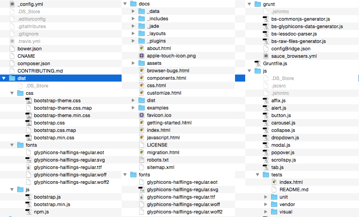Screen dimensions: 359x217
Task: Select the .editorconfig hidden file
Action: (31, 19)
